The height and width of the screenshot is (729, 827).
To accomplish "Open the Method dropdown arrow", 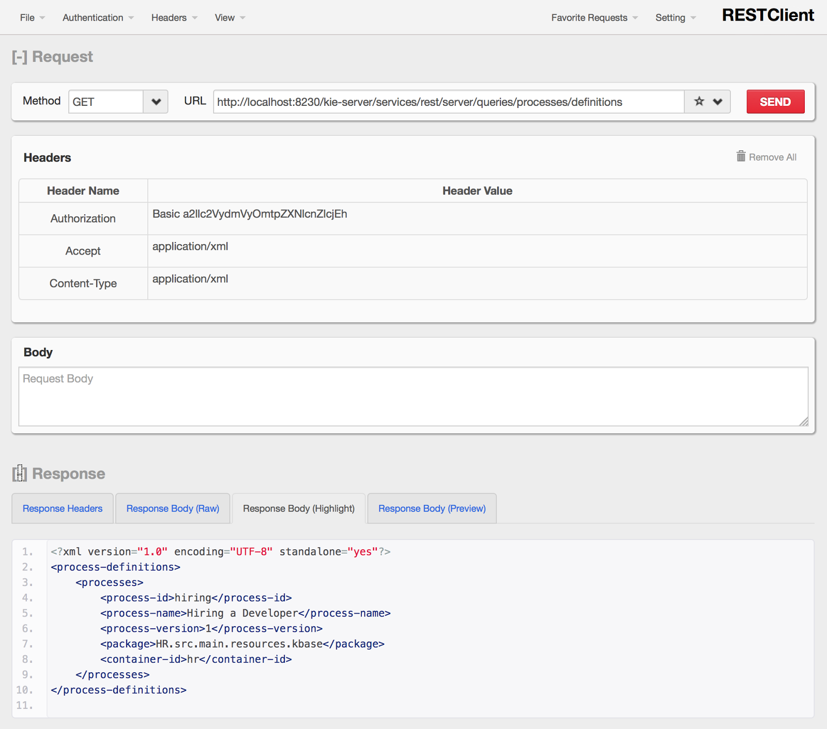I will (x=156, y=102).
